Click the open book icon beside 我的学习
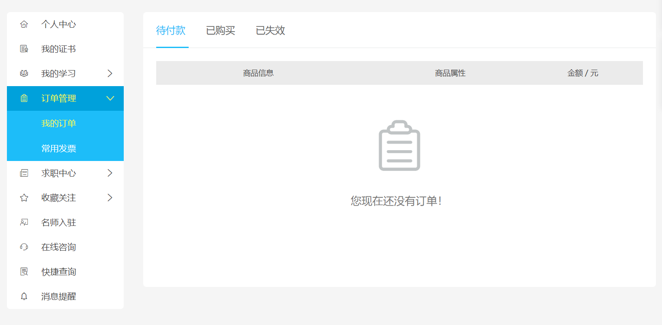Screen dimensions: 662x325 coord(24,74)
